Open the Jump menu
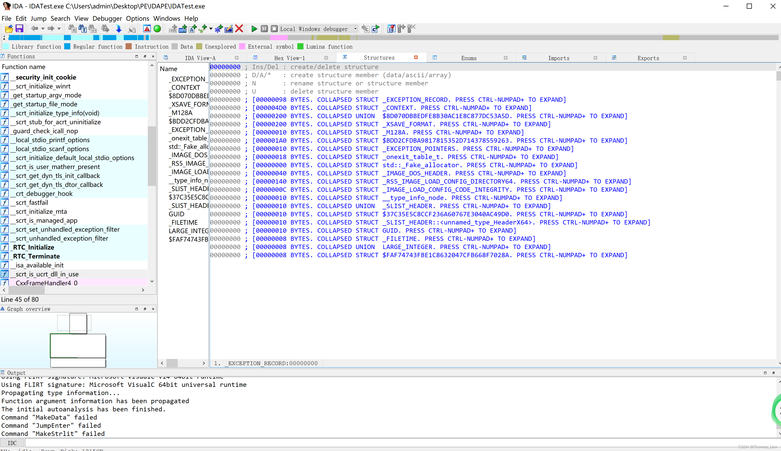 [x=38, y=18]
